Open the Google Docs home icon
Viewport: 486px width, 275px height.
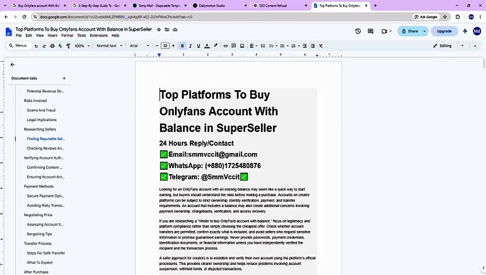point(9,32)
